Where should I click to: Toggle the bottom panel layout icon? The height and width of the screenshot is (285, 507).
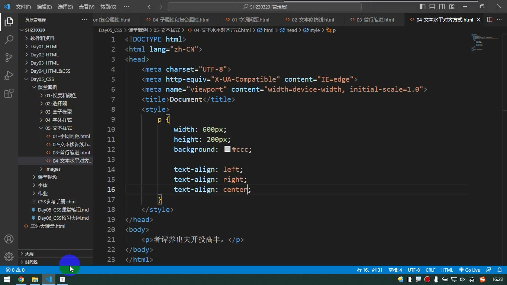[x=432, y=7]
